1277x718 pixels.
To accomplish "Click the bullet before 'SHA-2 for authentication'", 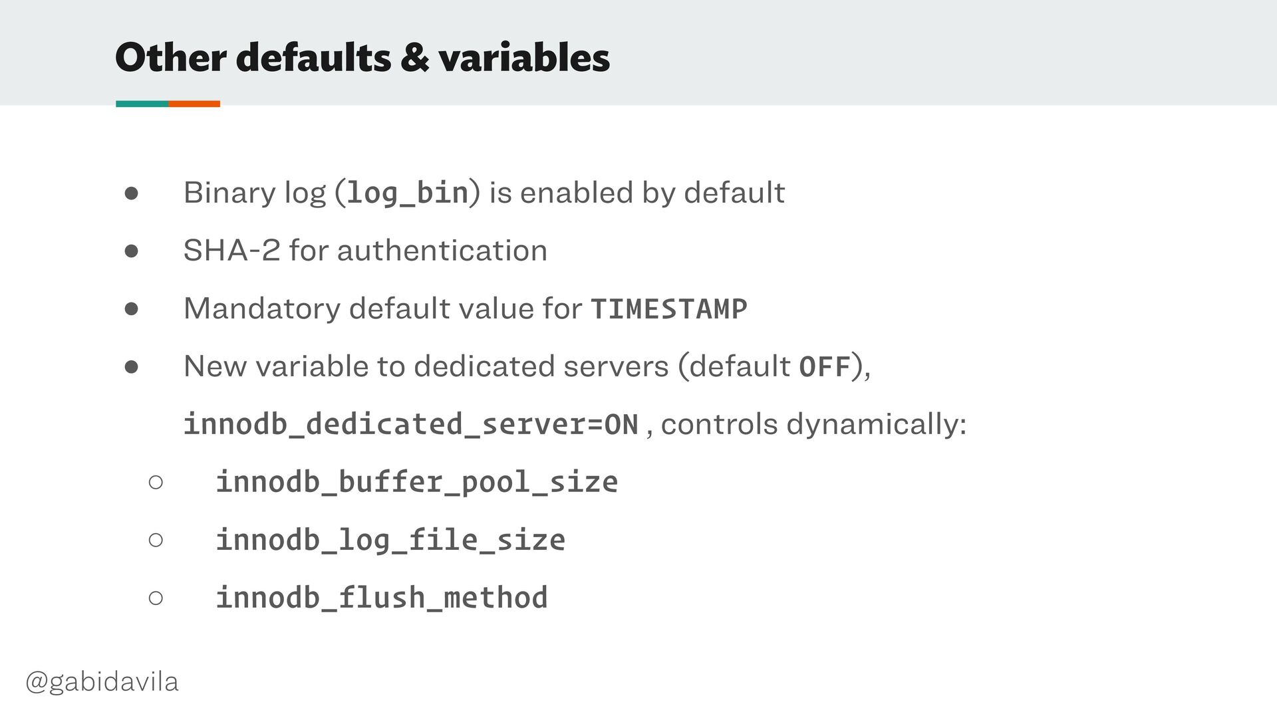I will tap(131, 251).
